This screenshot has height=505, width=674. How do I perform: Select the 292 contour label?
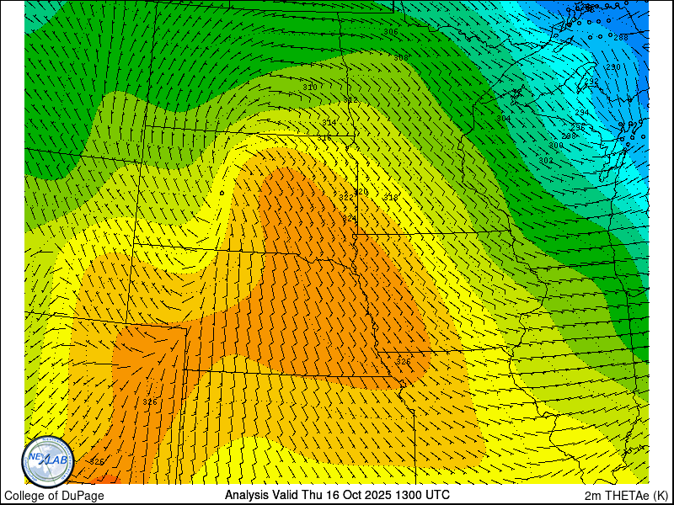pos(592,82)
